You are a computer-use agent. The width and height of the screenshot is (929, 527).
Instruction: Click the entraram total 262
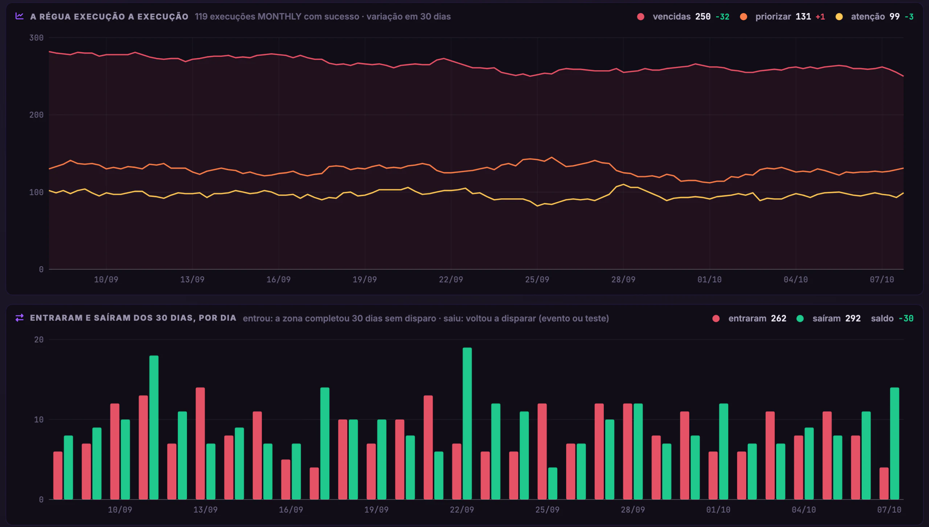point(778,319)
